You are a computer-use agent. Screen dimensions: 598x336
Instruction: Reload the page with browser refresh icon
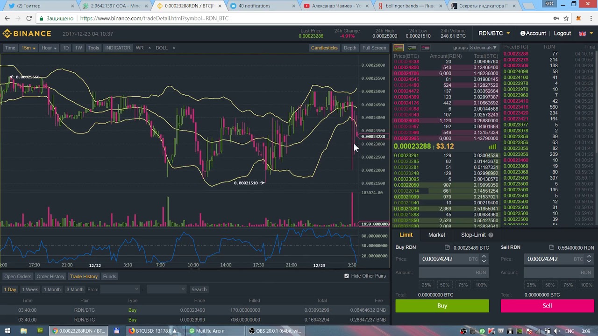(29, 18)
